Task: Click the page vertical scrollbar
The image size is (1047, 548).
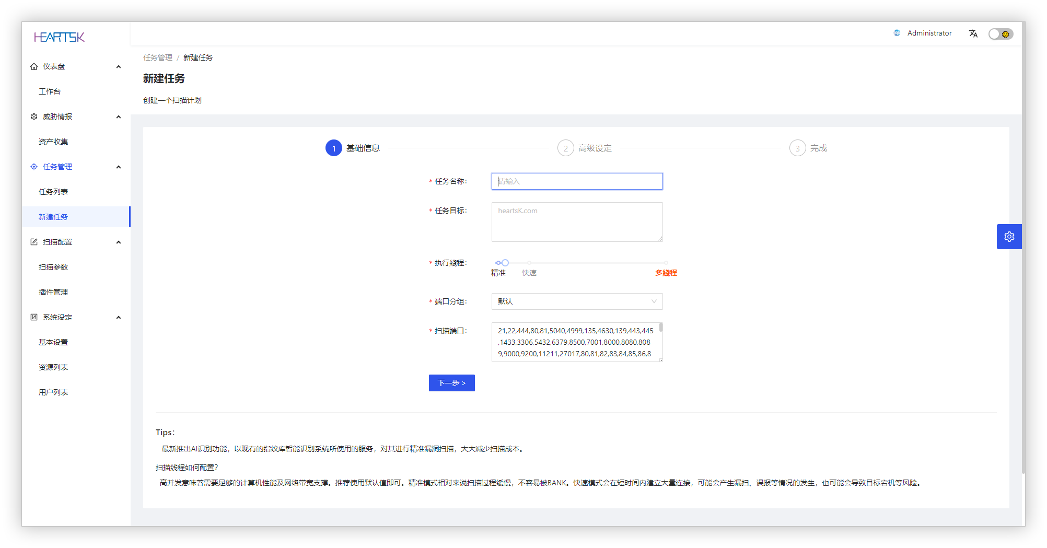Action: (x=1023, y=248)
